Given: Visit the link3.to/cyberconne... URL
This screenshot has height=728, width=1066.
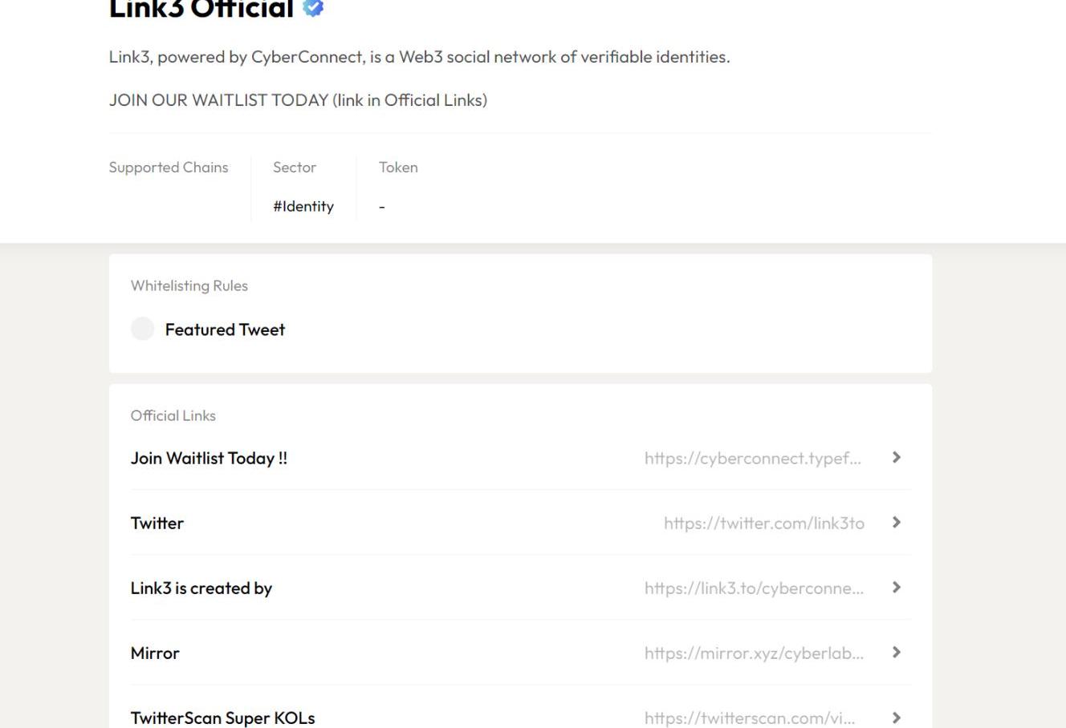Looking at the screenshot, I should click(754, 588).
